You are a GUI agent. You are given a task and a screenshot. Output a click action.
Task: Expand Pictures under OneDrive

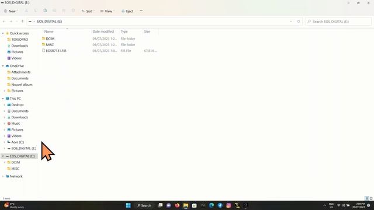[x=4, y=91]
